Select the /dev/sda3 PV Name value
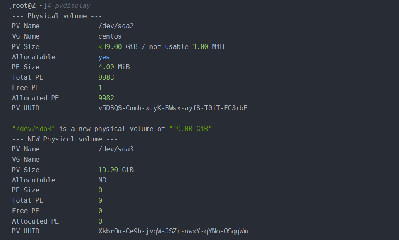This screenshot has height=243, width=399. point(116,149)
